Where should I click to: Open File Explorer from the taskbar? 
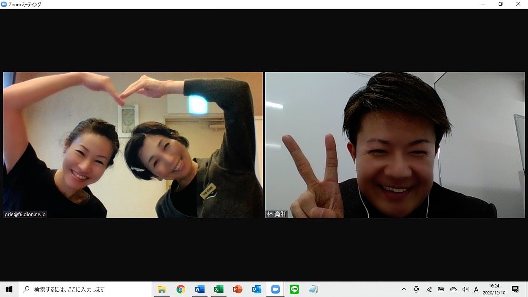pyautogui.click(x=162, y=290)
